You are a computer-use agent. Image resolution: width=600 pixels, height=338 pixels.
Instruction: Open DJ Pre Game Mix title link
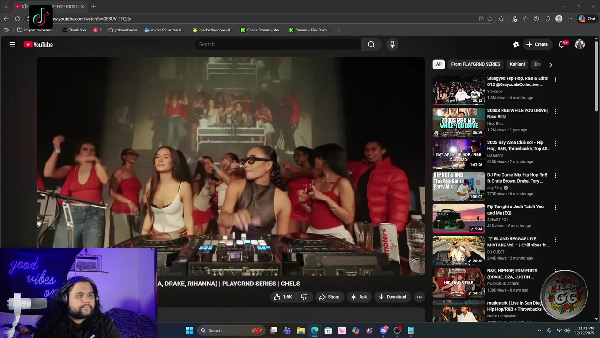pyautogui.click(x=517, y=178)
